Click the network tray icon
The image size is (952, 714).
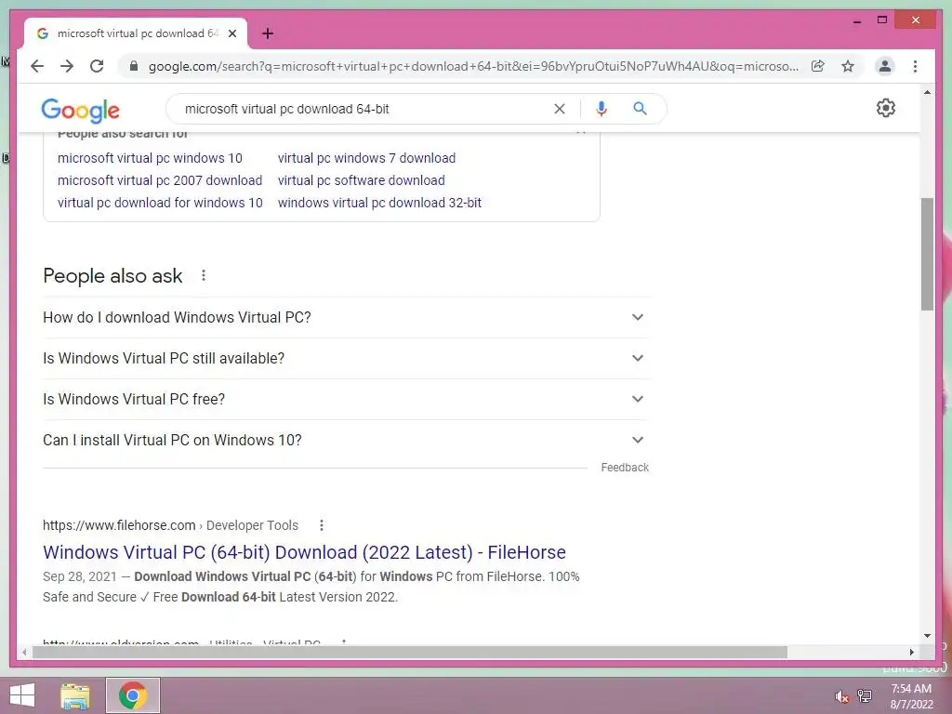pos(865,695)
